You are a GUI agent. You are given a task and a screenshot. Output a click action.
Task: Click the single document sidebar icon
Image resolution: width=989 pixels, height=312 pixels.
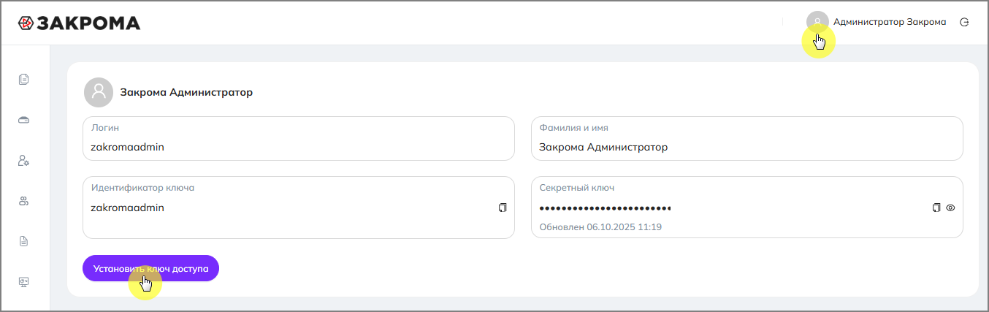click(24, 241)
